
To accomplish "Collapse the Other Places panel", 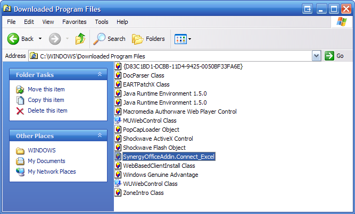I will 100,135.
